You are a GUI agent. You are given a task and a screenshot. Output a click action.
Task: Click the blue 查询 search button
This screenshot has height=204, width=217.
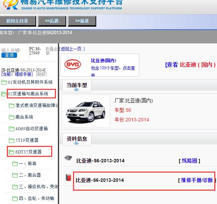[x=9, y=55]
